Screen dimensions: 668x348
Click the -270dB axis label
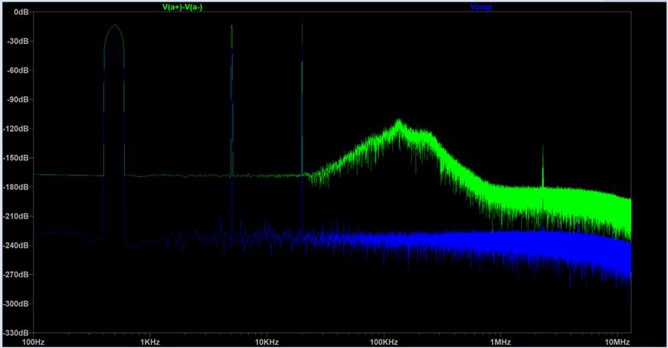tap(16, 274)
